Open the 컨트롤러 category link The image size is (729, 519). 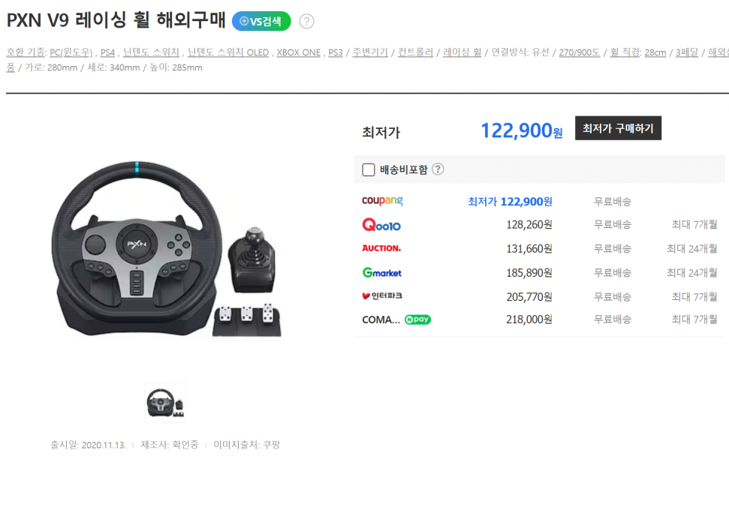click(415, 52)
